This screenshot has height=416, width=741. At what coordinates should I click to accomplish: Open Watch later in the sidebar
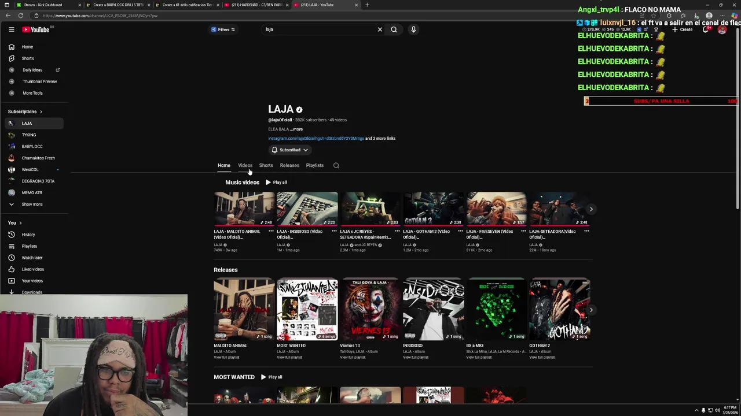(34, 258)
